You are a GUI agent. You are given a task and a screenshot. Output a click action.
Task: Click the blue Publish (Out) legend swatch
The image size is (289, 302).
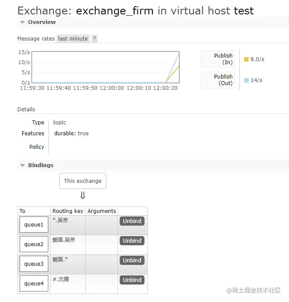pyautogui.click(x=246, y=80)
